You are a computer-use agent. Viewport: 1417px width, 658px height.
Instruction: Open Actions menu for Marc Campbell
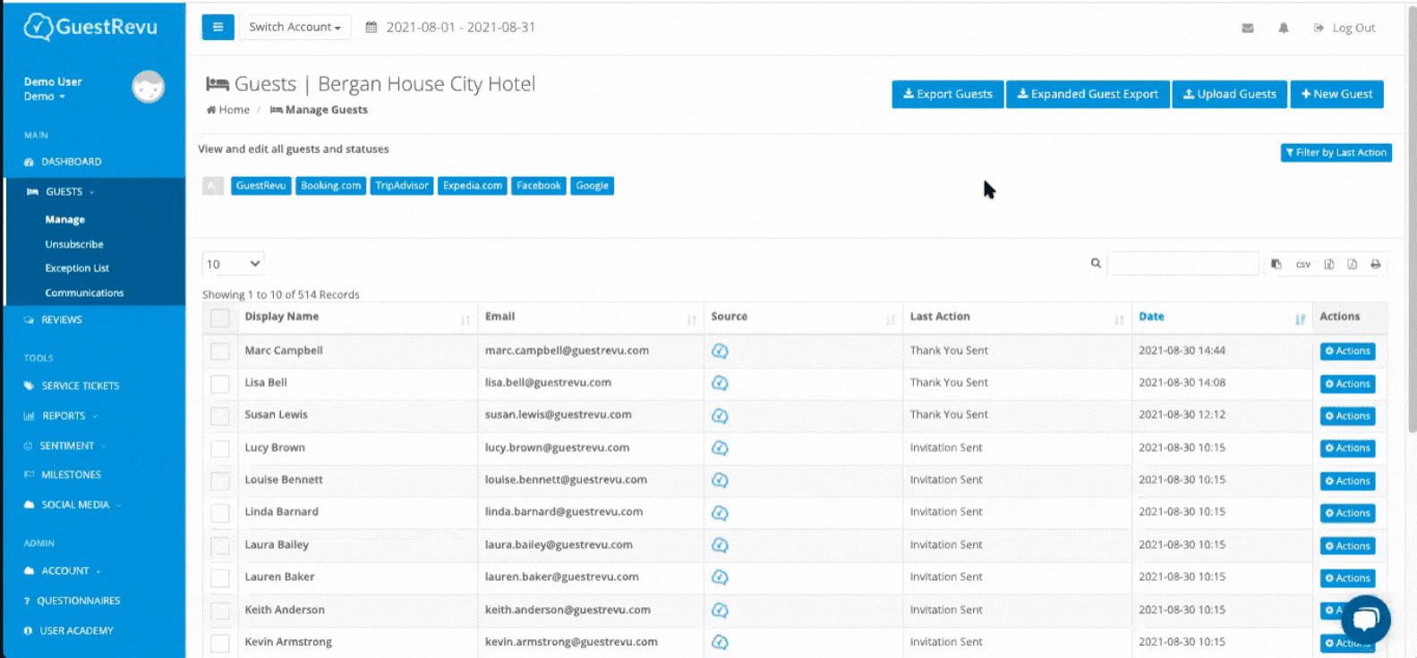click(1347, 351)
